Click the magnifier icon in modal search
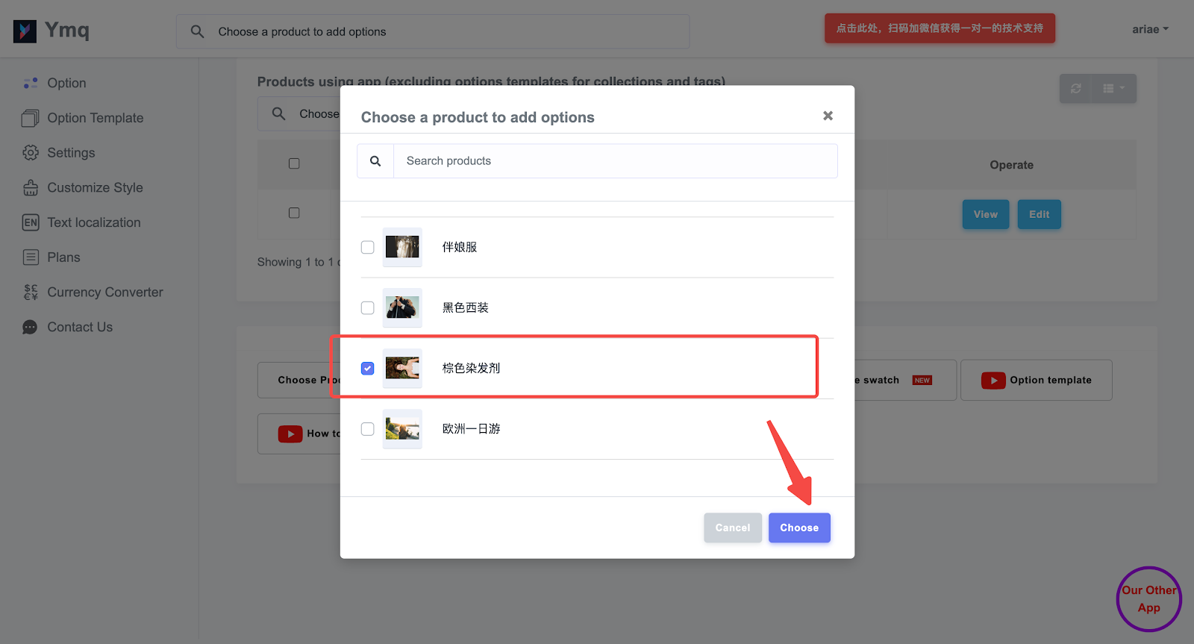 coord(375,161)
